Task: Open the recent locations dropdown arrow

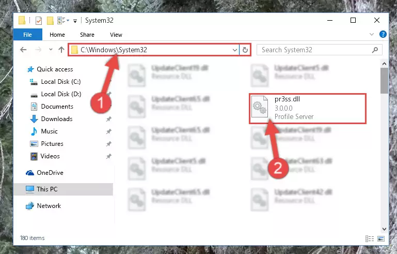Action: click(51, 50)
